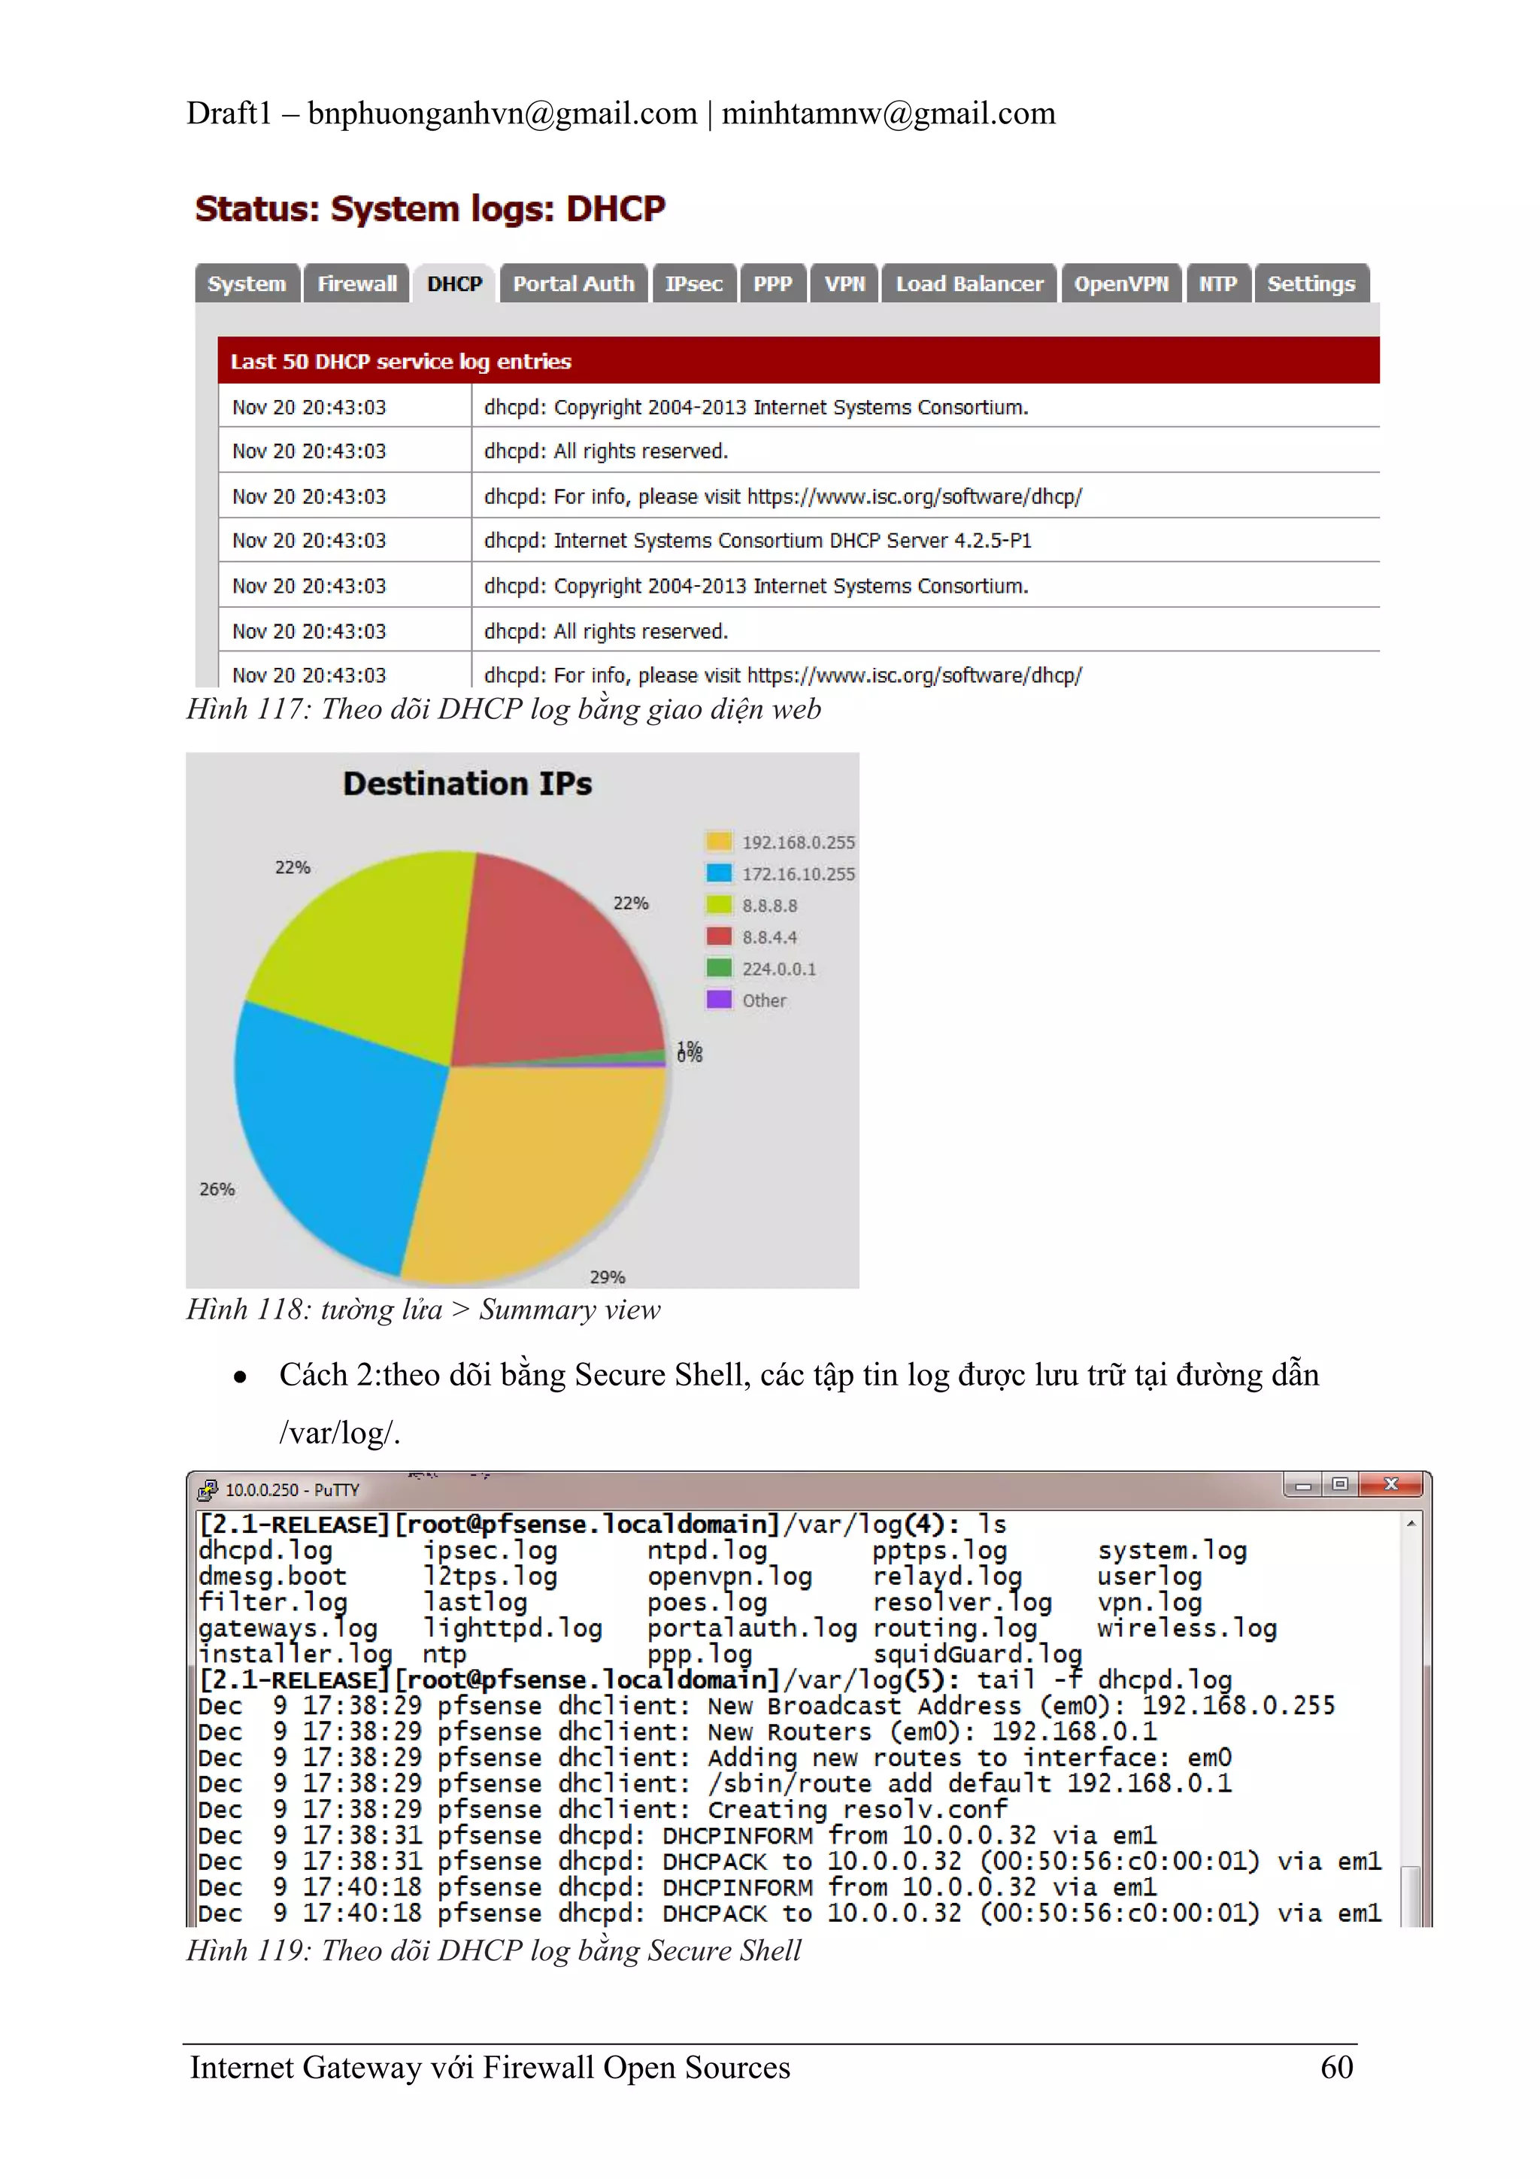Switch to the OpenVPN tab

tap(1120, 284)
